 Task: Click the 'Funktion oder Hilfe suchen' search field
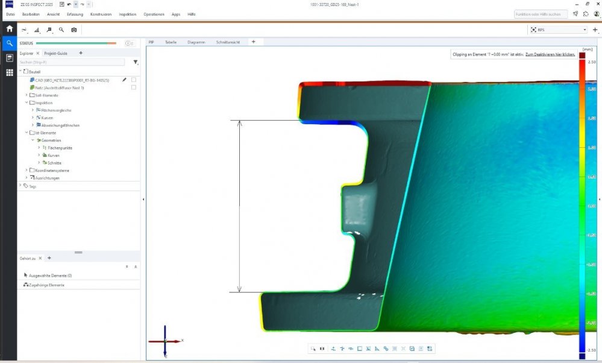tap(541, 14)
